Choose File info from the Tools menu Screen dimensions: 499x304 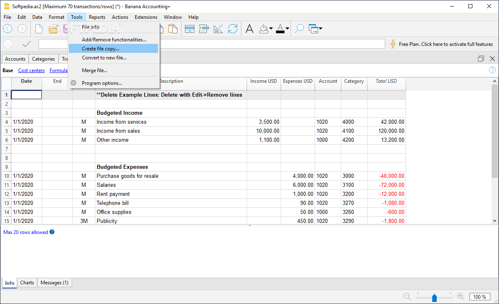114,27
